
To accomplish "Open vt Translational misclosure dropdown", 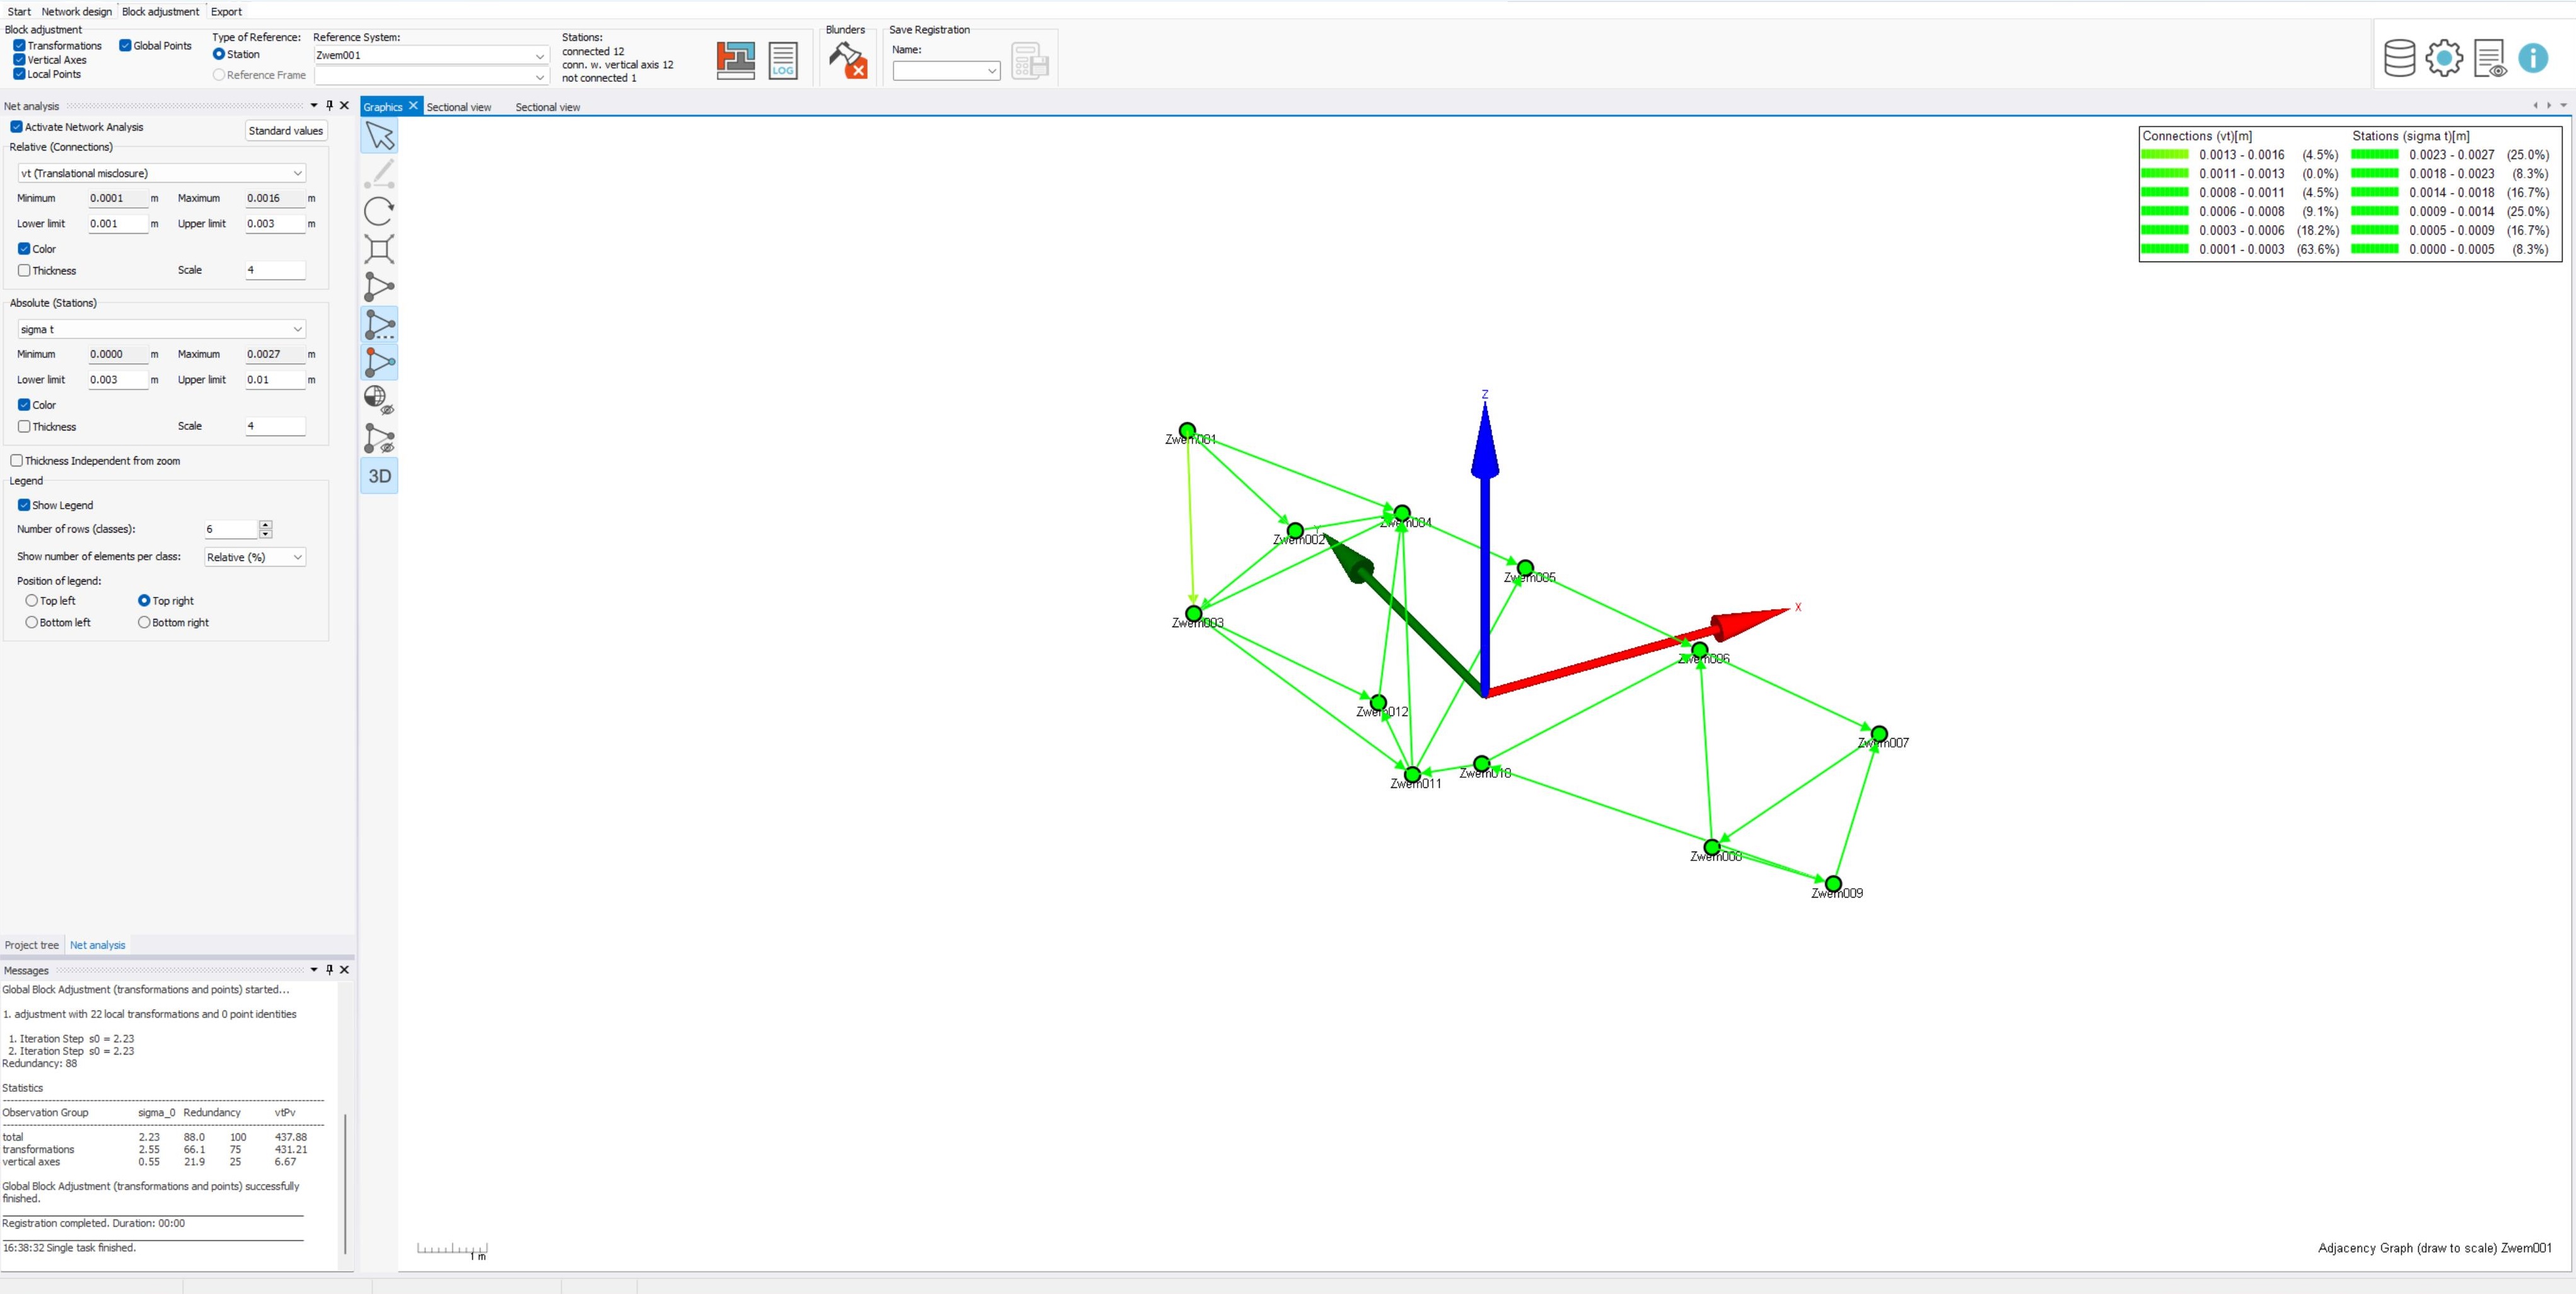I will (x=161, y=173).
